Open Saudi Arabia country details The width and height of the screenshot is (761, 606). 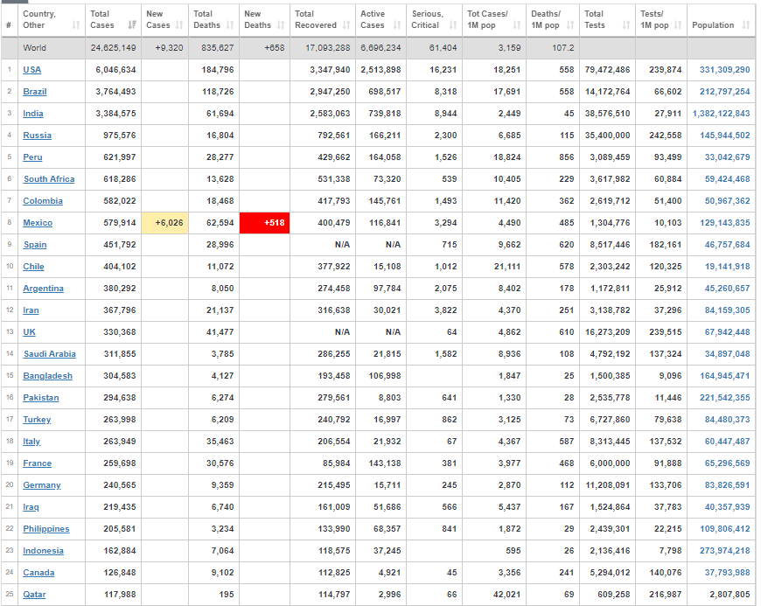coord(49,354)
